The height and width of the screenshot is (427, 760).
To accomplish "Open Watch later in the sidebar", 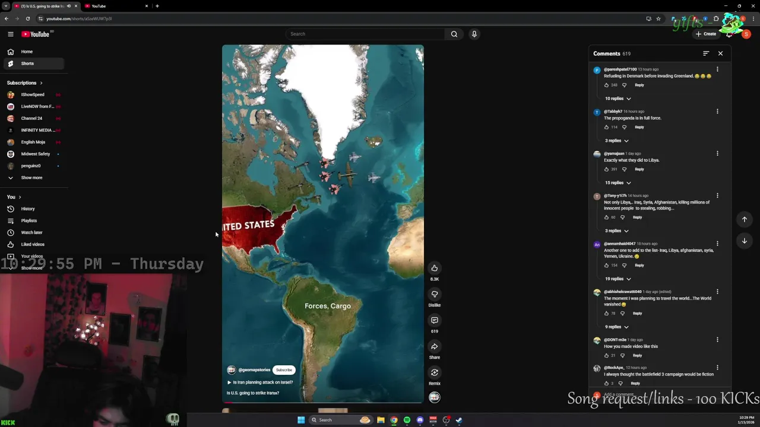I will coord(33,232).
